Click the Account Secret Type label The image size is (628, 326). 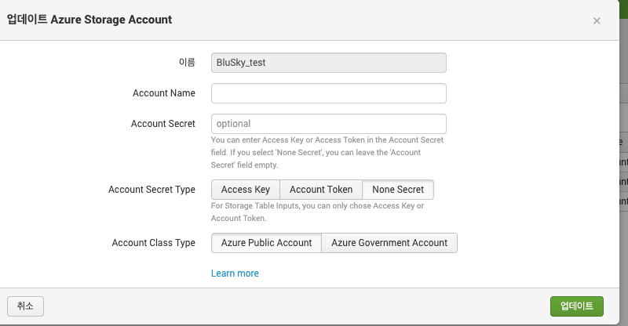pos(152,190)
